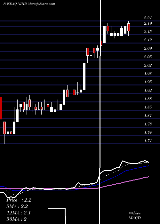Click the Price : 2.2 readout
Screen dimensions: 160x224
19,200
